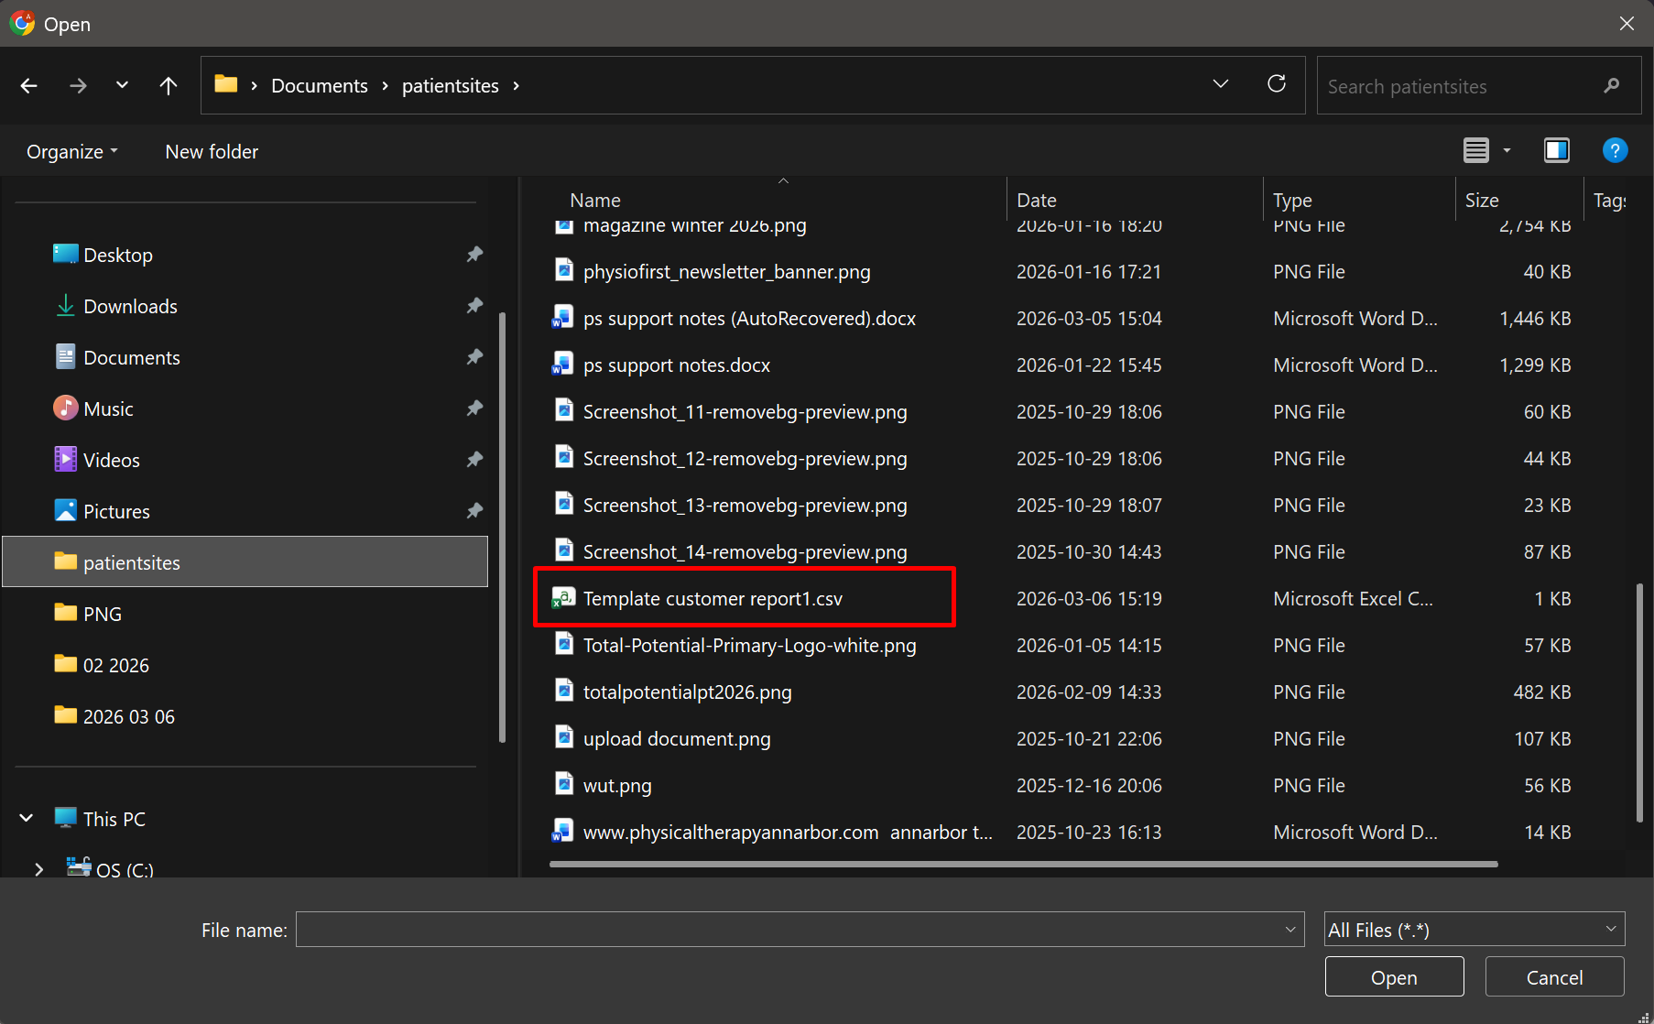This screenshot has width=1654, height=1024.
Task: Expand the address bar history dropdown
Action: [x=1221, y=84]
